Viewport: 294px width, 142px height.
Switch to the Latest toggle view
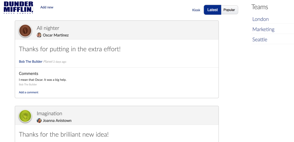coord(213,10)
